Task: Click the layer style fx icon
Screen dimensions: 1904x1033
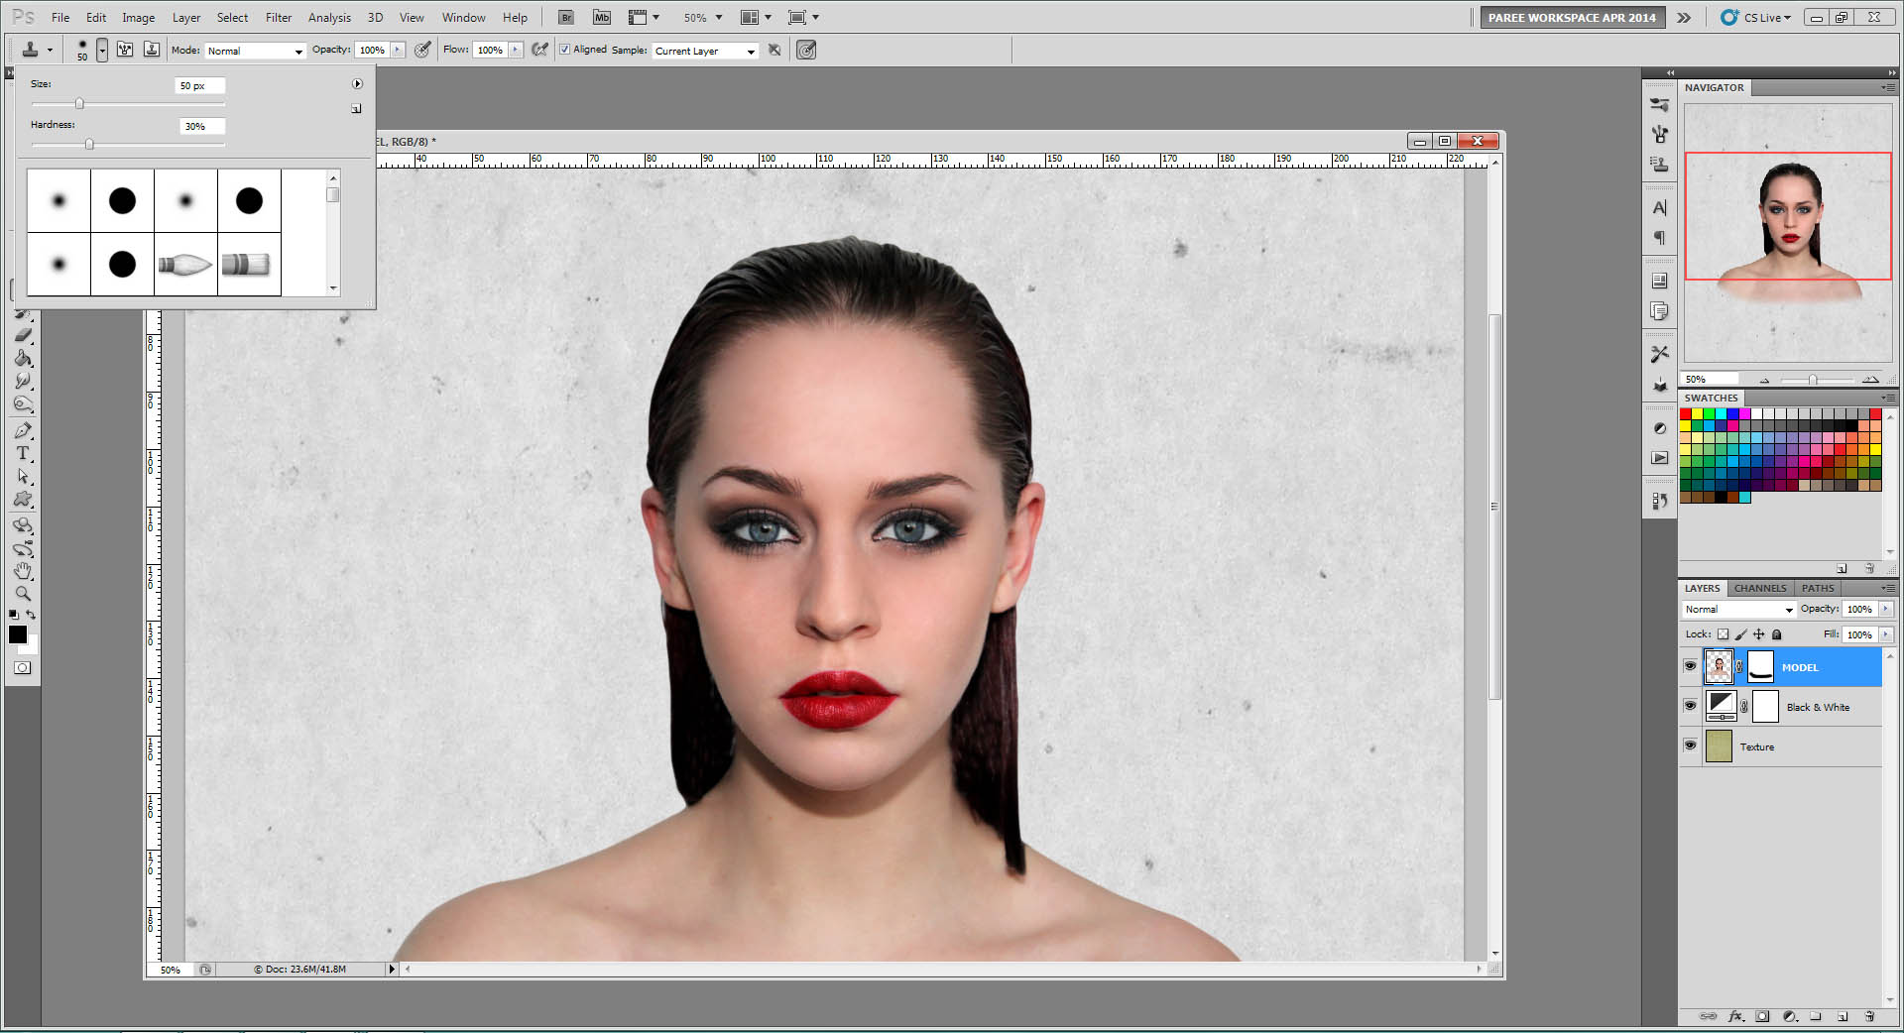Action: pyautogui.click(x=1735, y=1016)
